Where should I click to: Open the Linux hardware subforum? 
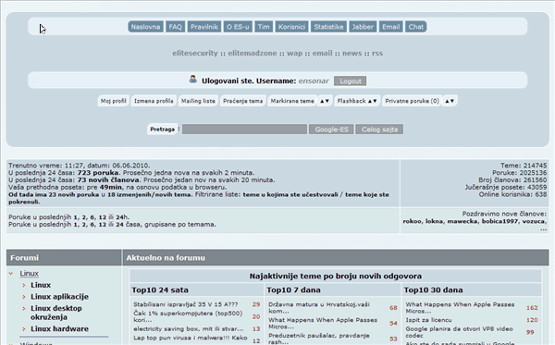(59, 328)
